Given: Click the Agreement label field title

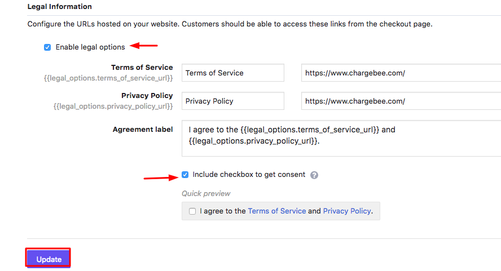Looking at the screenshot, I should coord(143,129).
